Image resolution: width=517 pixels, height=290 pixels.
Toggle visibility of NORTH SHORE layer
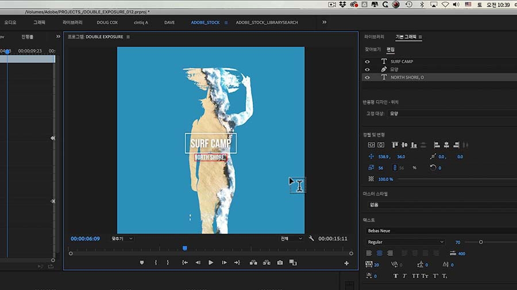point(368,77)
